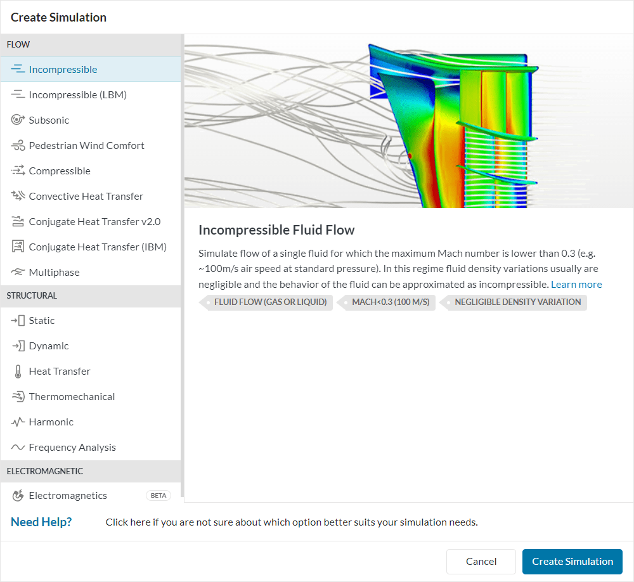The width and height of the screenshot is (634, 582).
Task: Click the Subsonic analysis icon
Action: [18, 120]
